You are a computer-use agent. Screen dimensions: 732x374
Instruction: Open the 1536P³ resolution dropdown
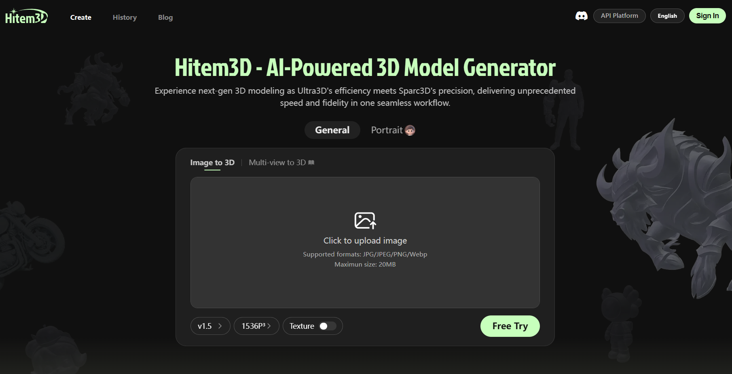256,326
